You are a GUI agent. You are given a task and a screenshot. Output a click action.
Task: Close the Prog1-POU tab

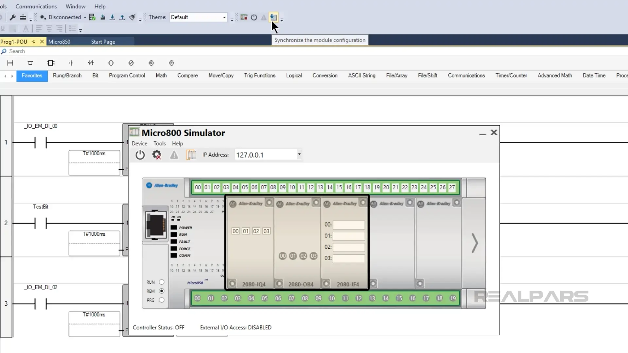[x=42, y=42]
